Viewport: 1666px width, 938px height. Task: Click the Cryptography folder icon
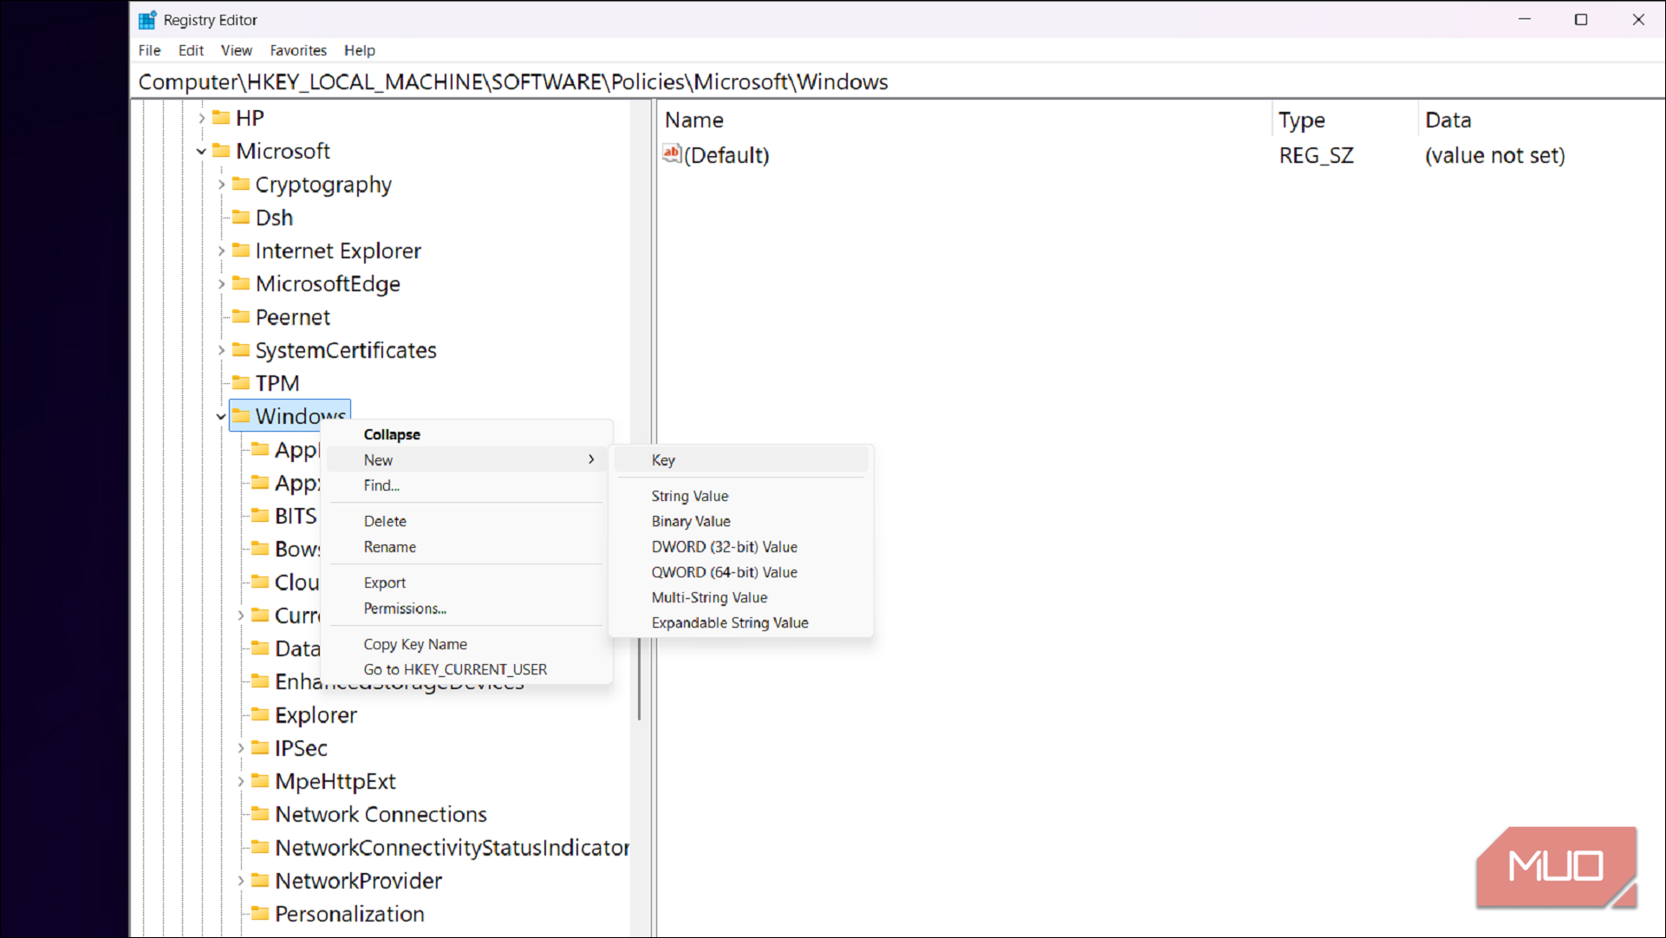(x=241, y=184)
